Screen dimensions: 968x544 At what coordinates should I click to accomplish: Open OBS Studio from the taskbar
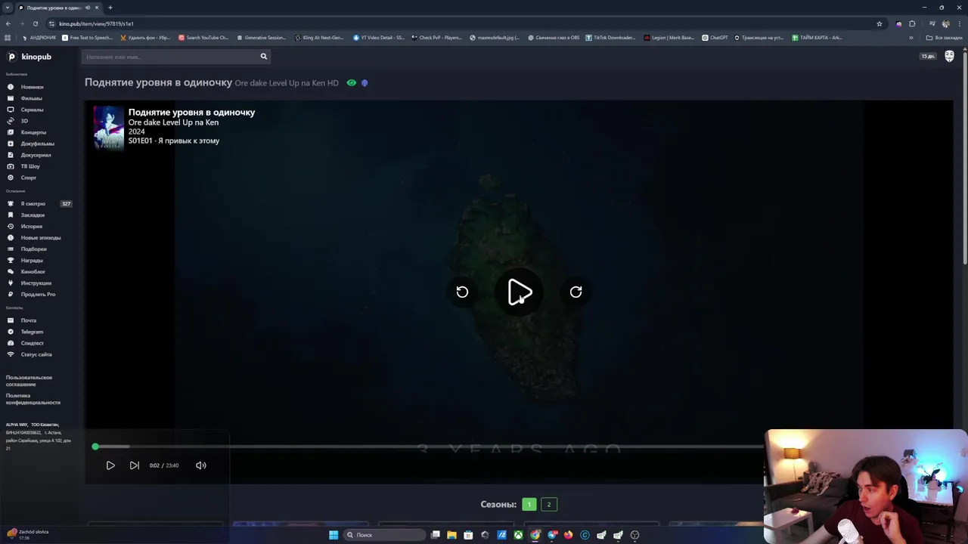634,535
